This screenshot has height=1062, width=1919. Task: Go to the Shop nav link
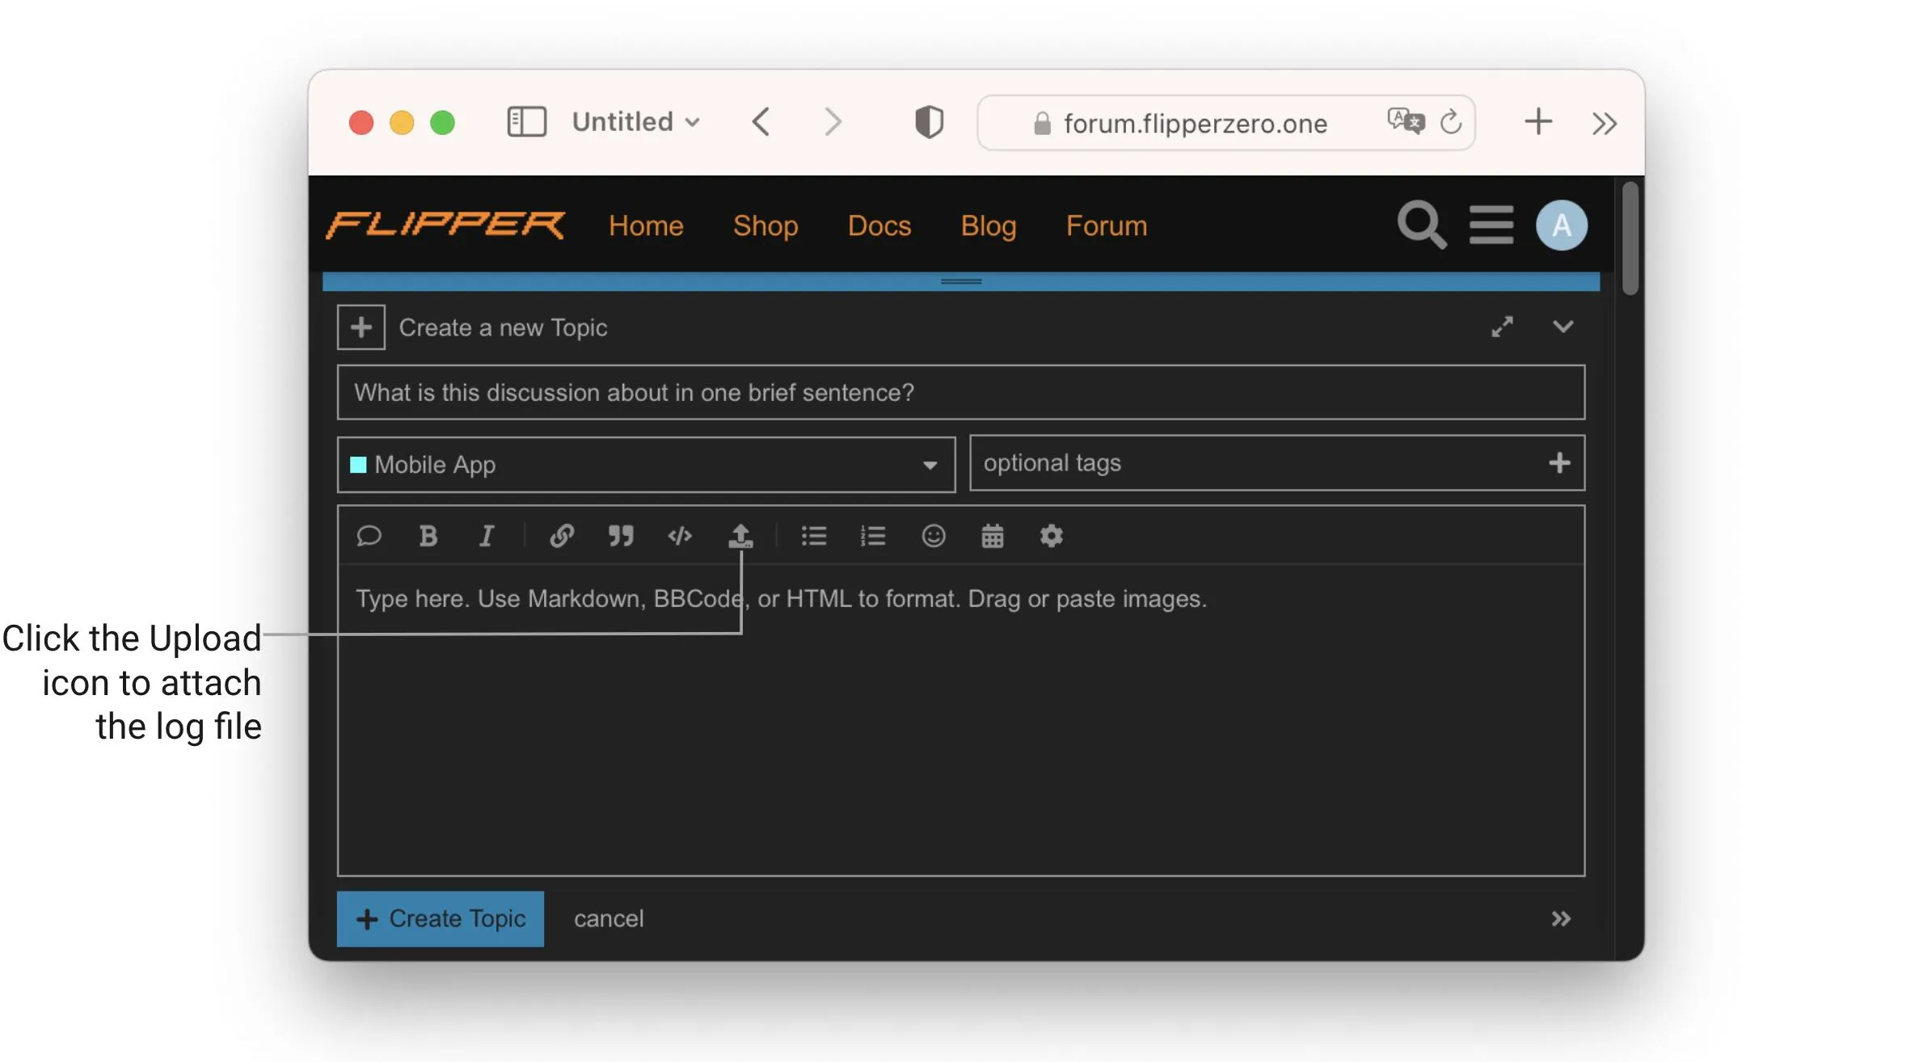tap(765, 225)
